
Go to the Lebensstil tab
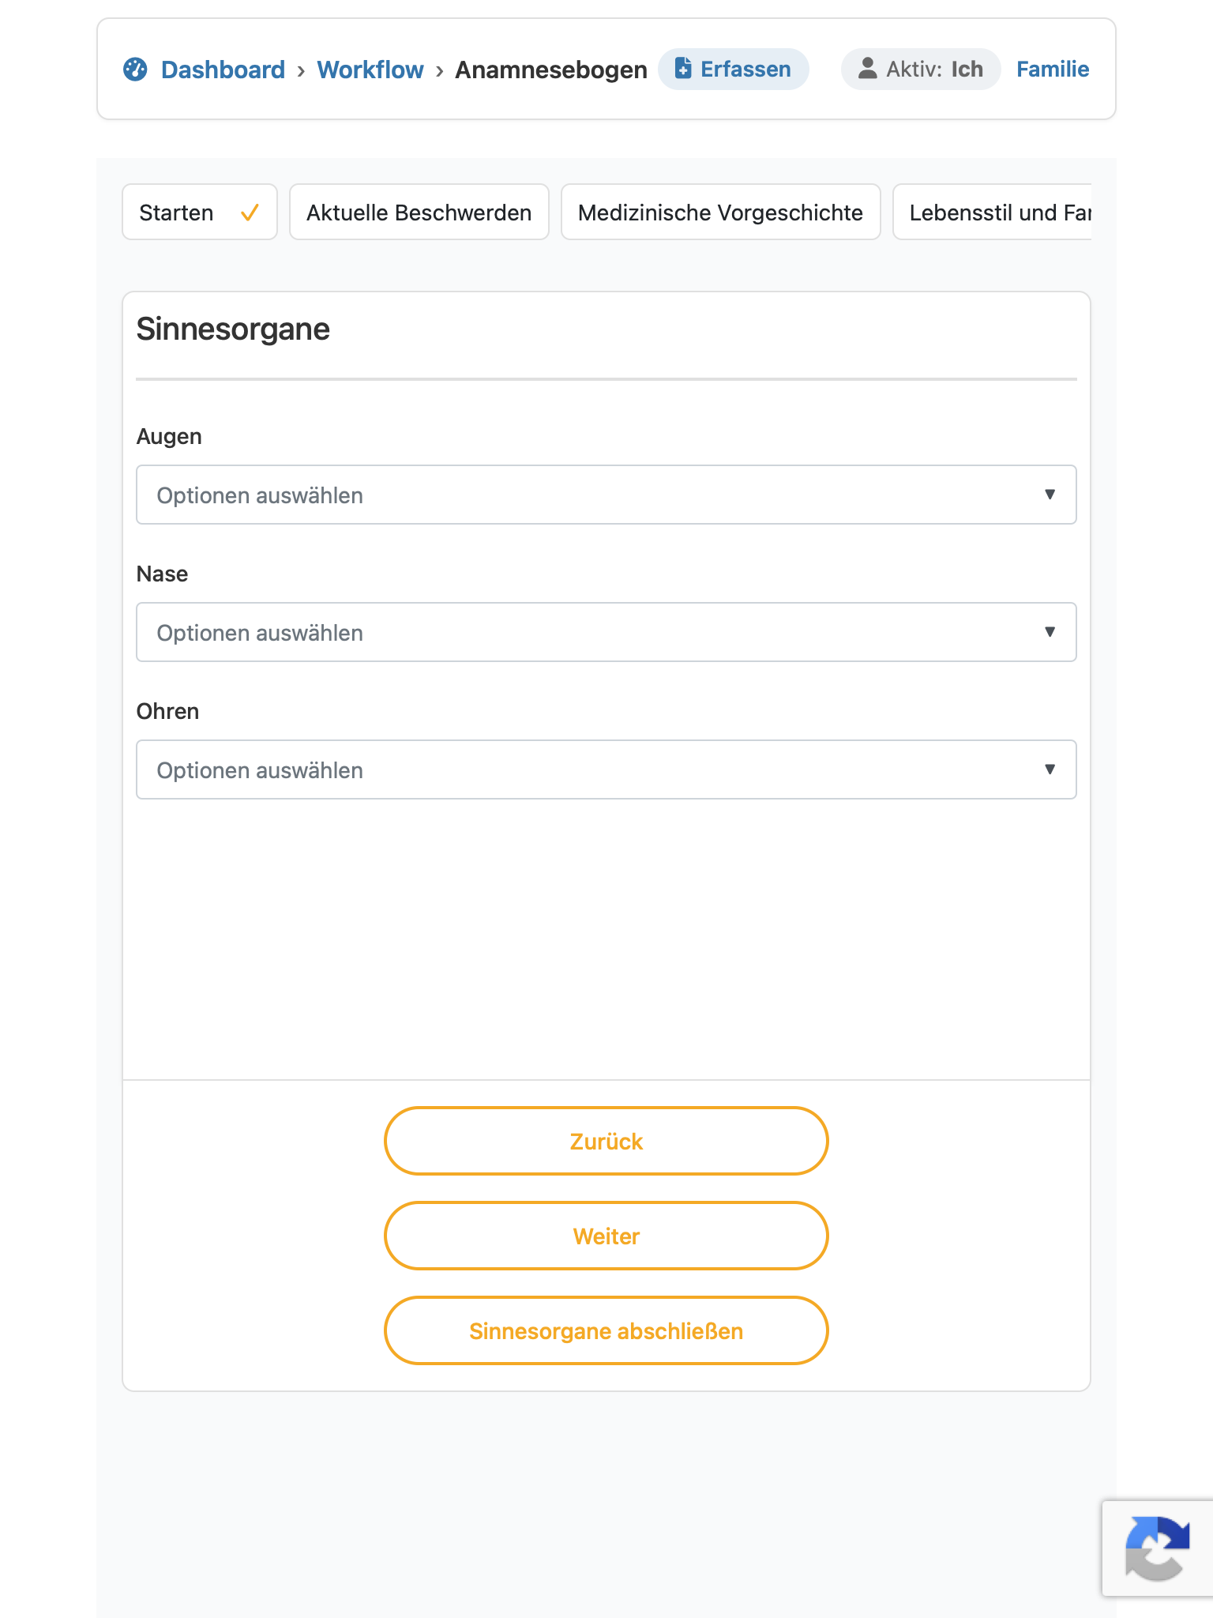(993, 212)
